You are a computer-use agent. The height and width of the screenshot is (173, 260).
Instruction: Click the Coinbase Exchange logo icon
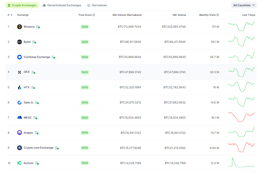20,57
